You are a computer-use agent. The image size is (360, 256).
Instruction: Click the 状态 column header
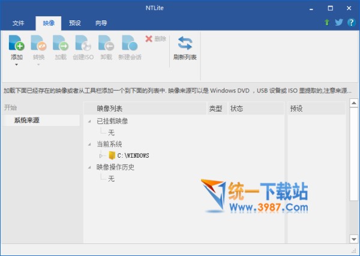(x=236, y=109)
